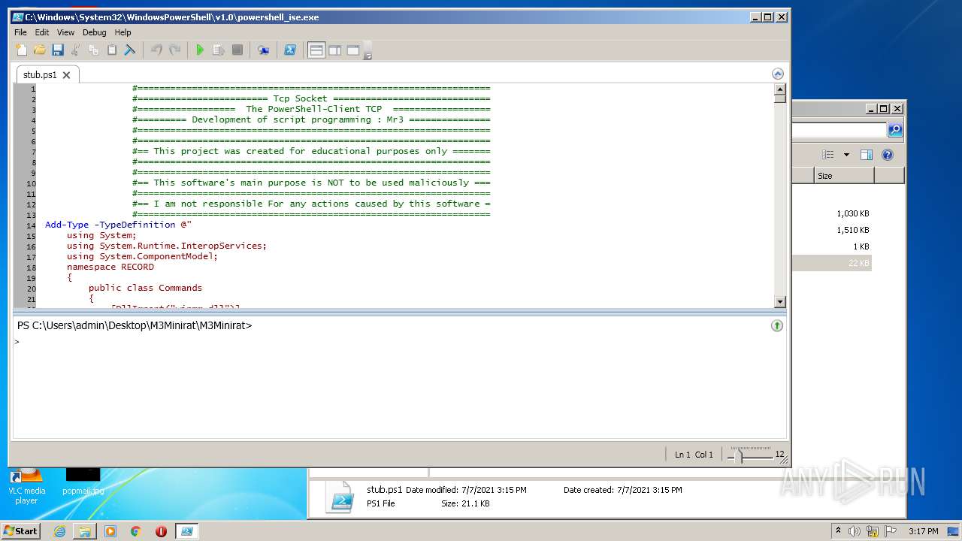
Task: Adjust the zoom slider in the status bar
Action: (x=740, y=455)
